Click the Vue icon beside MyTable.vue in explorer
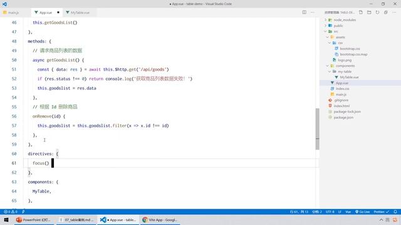The width and height of the screenshot is (401, 225). pyautogui.click(x=336, y=77)
